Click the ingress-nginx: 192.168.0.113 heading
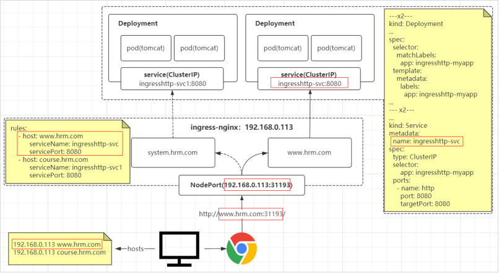 point(241,127)
